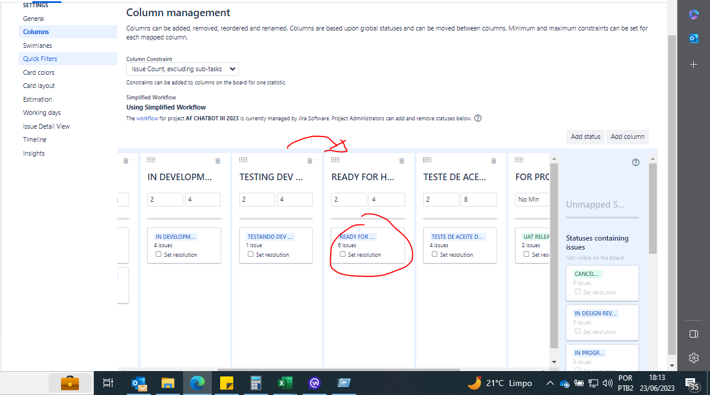Check Set resolution under TESTANDO DEV status

250,254
